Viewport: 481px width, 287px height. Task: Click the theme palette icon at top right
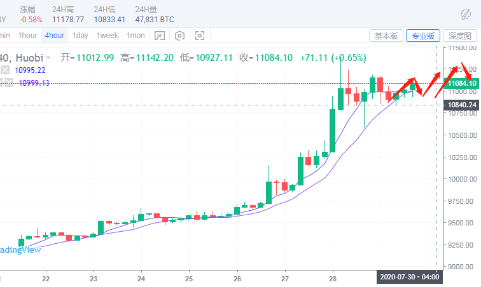pos(466,13)
